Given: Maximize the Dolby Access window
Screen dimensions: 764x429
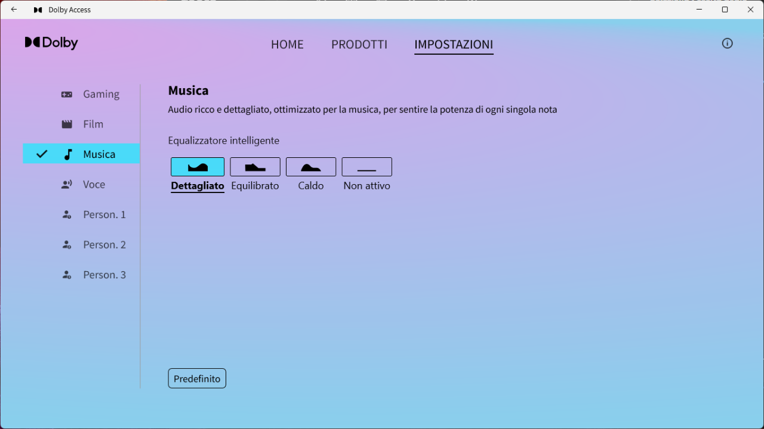Looking at the screenshot, I should click(x=725, y=10).
